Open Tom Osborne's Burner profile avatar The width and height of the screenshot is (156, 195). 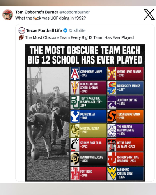[8, 15]
